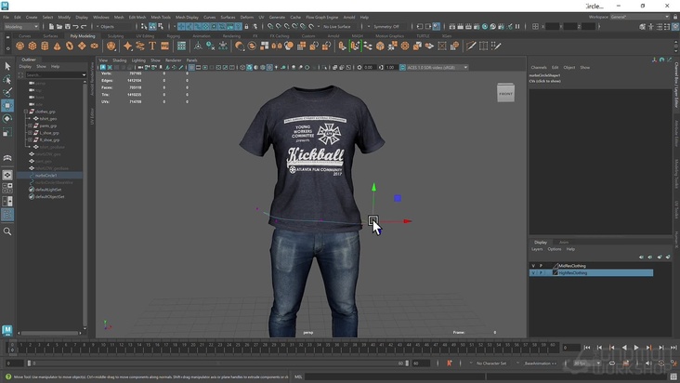The width and height of the screenshot is (680, 383).
Task: Click the Redo arrow icon
Action: (x=84, y=26)
